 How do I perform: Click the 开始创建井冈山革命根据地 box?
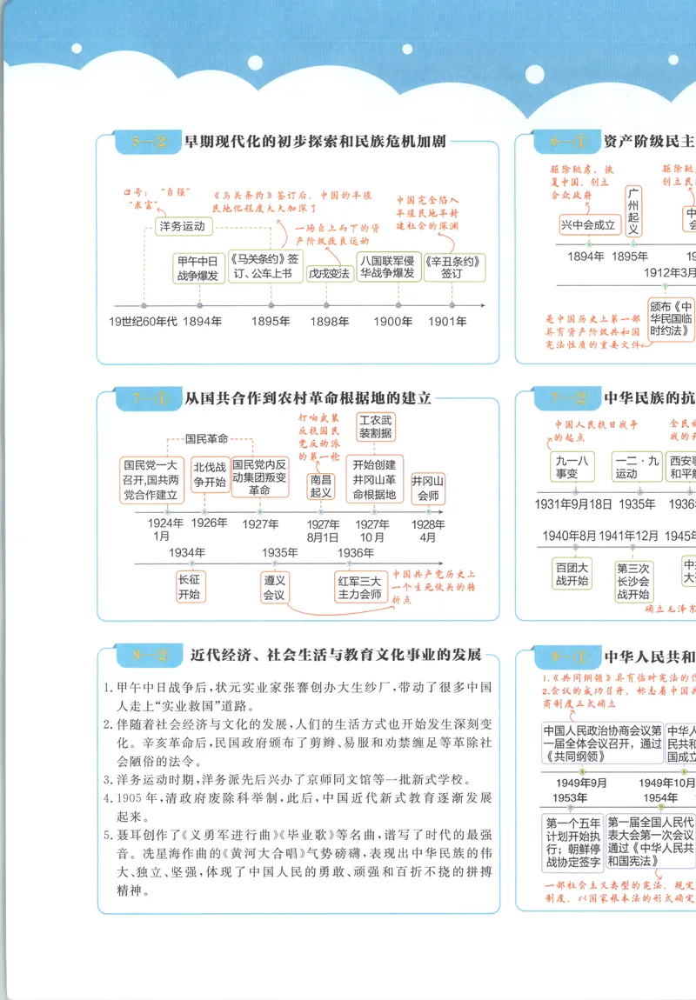(374, 480)
